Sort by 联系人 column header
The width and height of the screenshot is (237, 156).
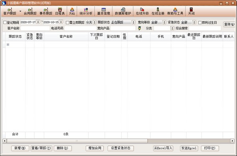(x=229, y=36)
